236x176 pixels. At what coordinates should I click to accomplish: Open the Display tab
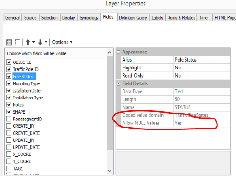[x=69, y=18]
